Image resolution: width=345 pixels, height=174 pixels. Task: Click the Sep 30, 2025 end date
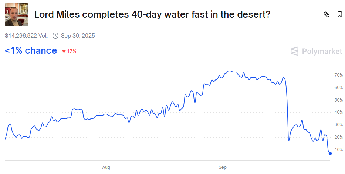click(78, 36)
